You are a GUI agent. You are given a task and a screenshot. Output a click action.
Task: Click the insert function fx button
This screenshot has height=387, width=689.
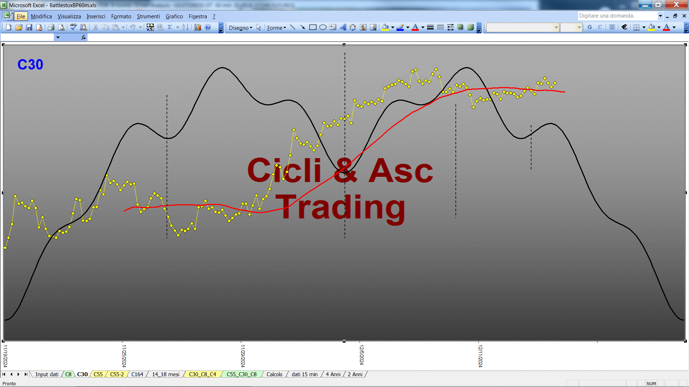pos(84,37)
